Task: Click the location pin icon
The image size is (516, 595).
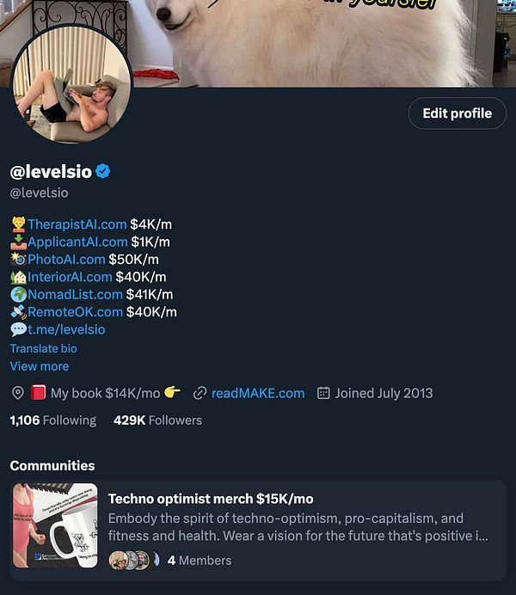Action: (18, 393)
